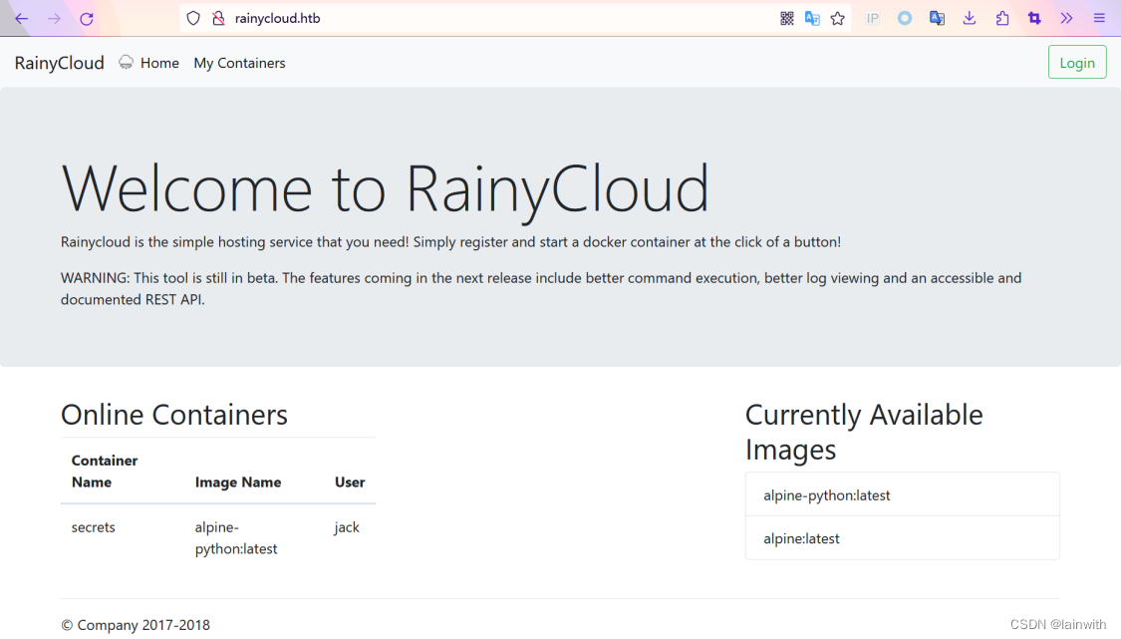1121x639 pixels.
Task: Reload the page with the refresh icon
Action: click(87, 19)
